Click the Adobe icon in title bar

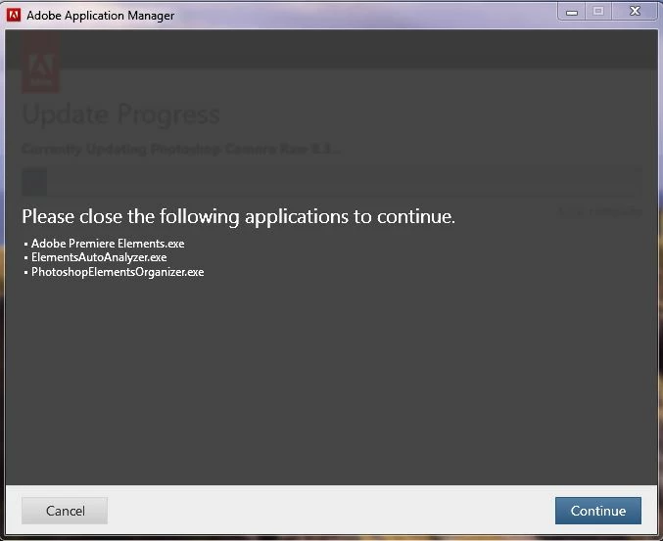coord(14,16)
